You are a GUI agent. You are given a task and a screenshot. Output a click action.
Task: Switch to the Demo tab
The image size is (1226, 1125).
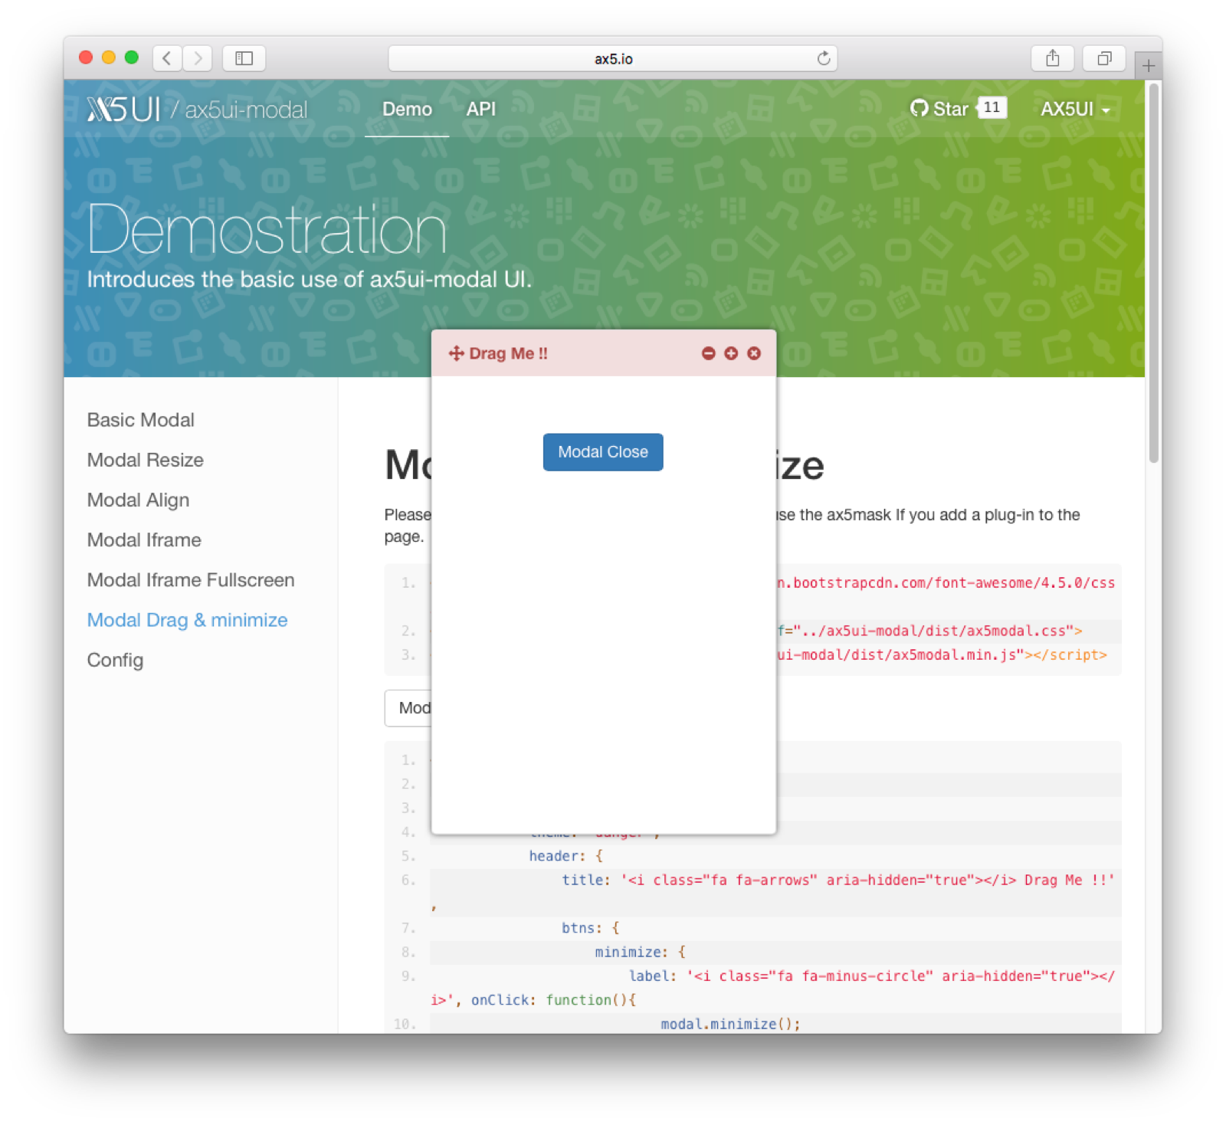click(x=407, y=110)
